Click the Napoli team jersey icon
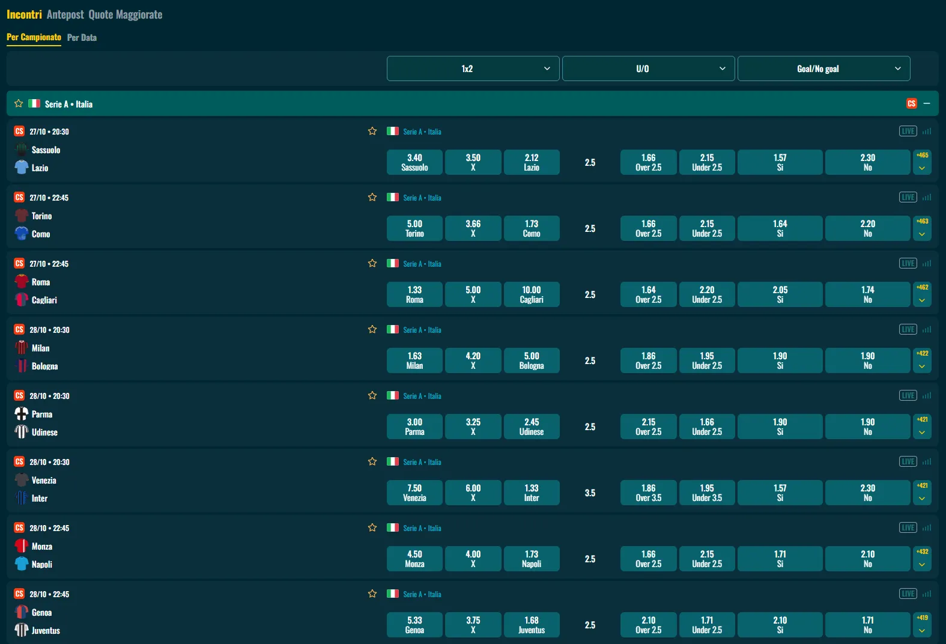 [x=22, y=564]
